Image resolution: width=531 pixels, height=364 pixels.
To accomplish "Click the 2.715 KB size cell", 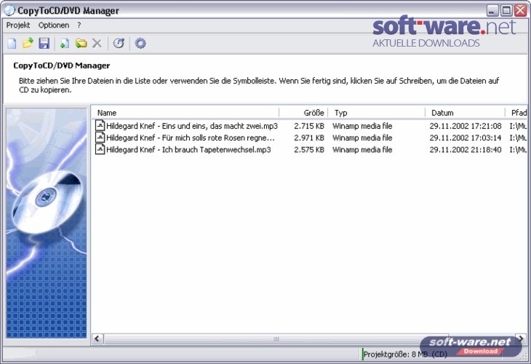I will coord(309,126).
